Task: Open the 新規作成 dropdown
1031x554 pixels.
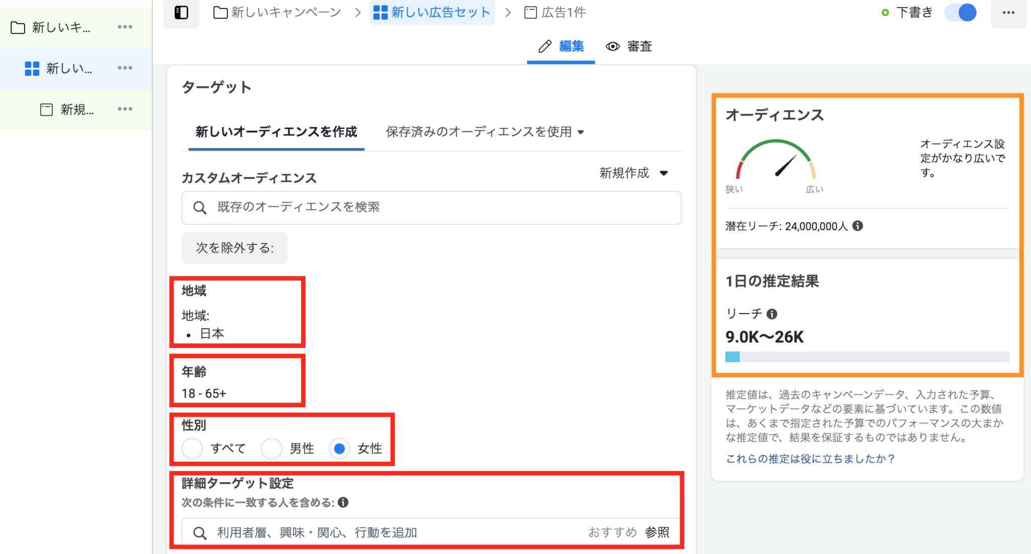Action: tap(633, 173)
